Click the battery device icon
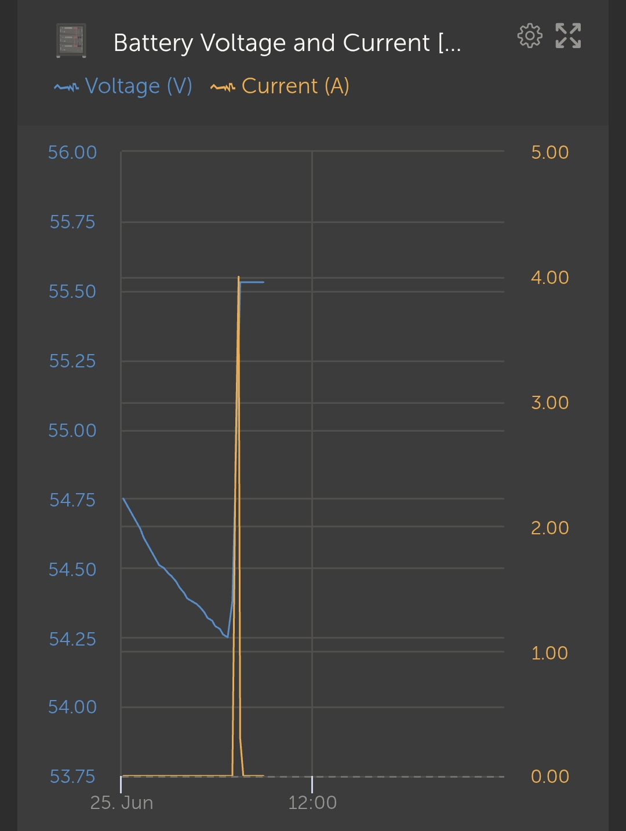Image resolution: width=626 pixels, height=831 pixels. [71, 41]
